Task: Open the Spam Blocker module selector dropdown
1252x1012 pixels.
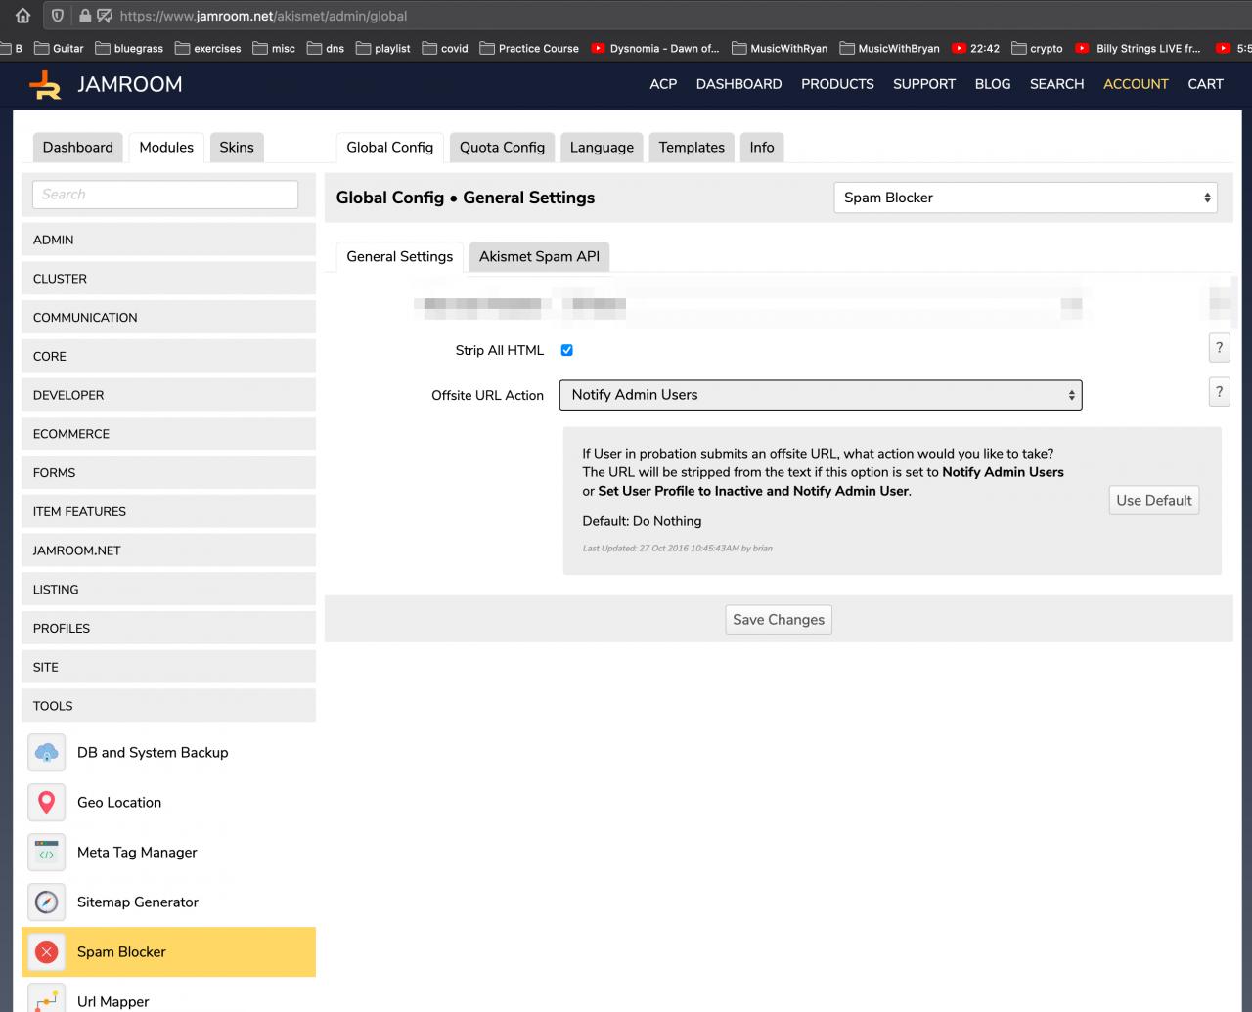Action: point(1024,198)
